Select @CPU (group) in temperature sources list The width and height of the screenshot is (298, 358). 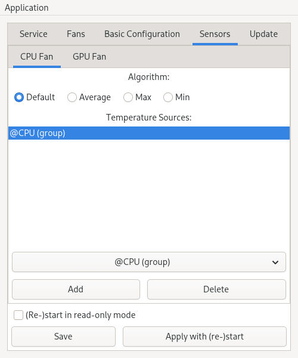149,133
